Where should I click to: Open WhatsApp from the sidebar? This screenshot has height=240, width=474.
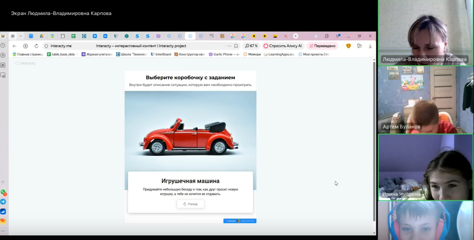click(x=3, y=192)
